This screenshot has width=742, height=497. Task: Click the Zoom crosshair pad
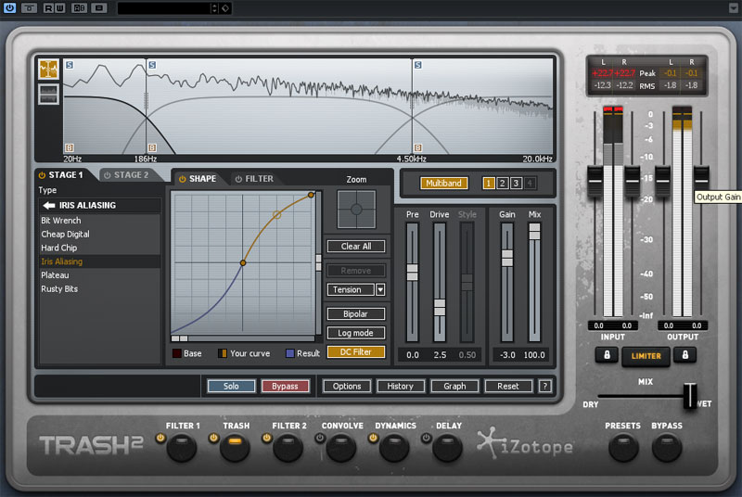point(356,210)
